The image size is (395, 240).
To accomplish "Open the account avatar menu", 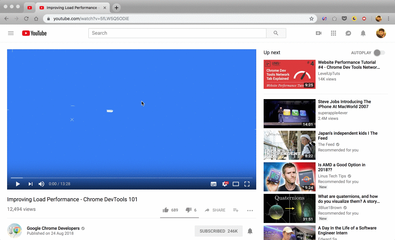I will pyautogui.click(x=381, y=33).
